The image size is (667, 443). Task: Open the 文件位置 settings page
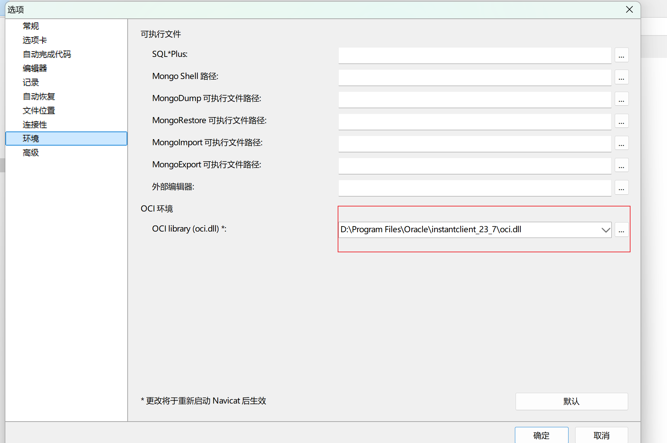pyautogui.click(x=39, y=110)
